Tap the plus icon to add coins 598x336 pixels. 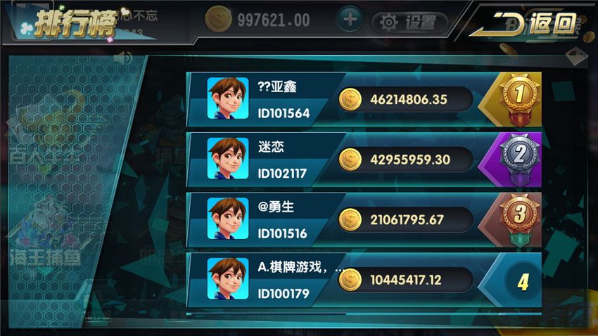[350, 20]
